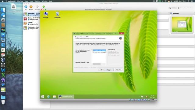Click the component list horizontal scrollbar thumb
The image size is (195, 110).
click(97, 64)
